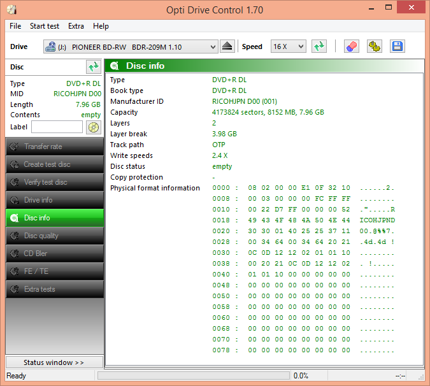The image size is (430, 386).
Task: Select the Disc info tab
Action: (55, 218)
